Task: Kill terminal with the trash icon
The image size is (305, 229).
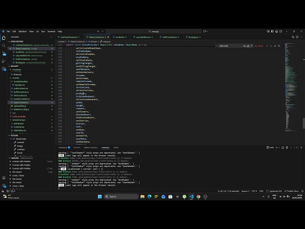Action: pyautogui.click(x=287, y=147)
